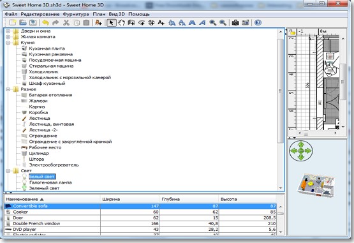Click down arrow in 3D navigation pad

[300, 157]
